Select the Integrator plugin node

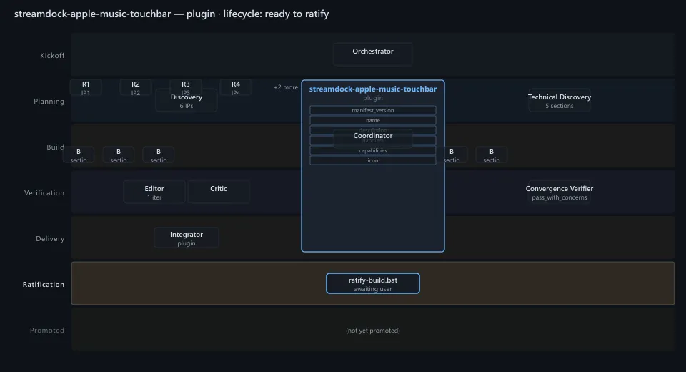[187, 238]
